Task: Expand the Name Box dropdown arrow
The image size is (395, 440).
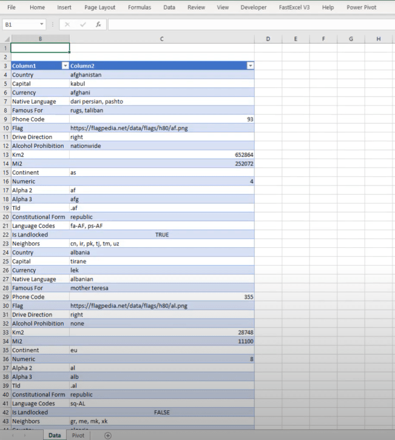Action: point(42,24)
